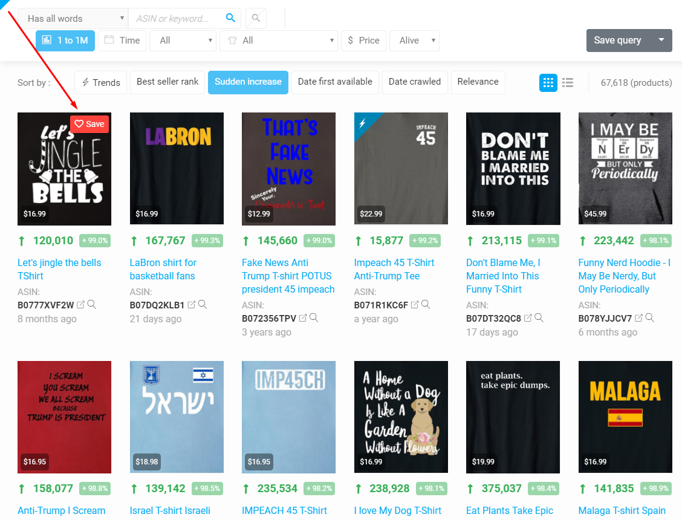Screen dimensions: 682x520
Task: Click magnifier next to ASIN B07DT32QC8
Action: pyautogui.click(x=539, y=318)
